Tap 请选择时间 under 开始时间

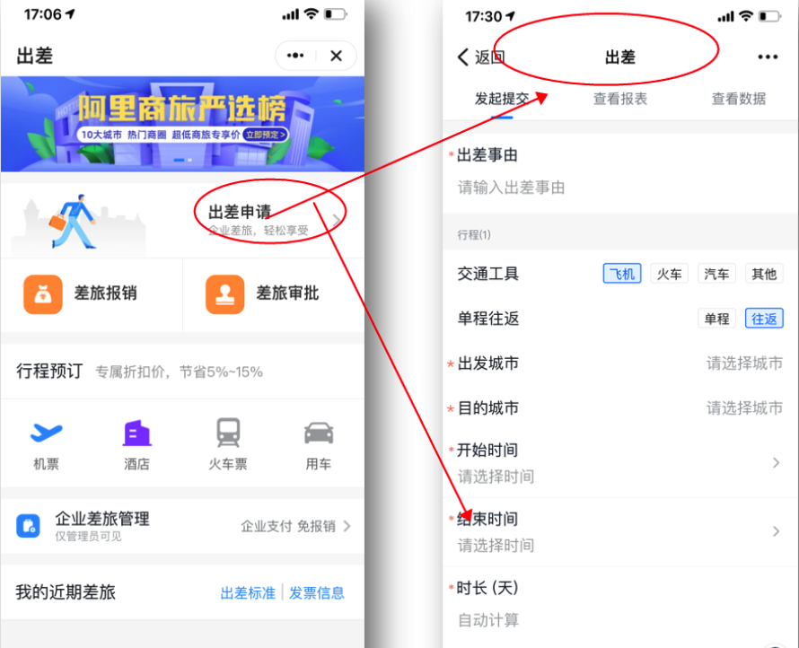496,477
